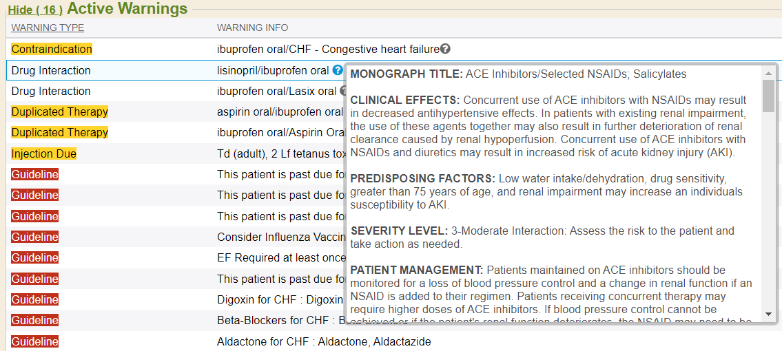This screenshot has height=351, width=782.
Task: Collapse warnings via Hide (16) link
Action: [x=35, y=10]
